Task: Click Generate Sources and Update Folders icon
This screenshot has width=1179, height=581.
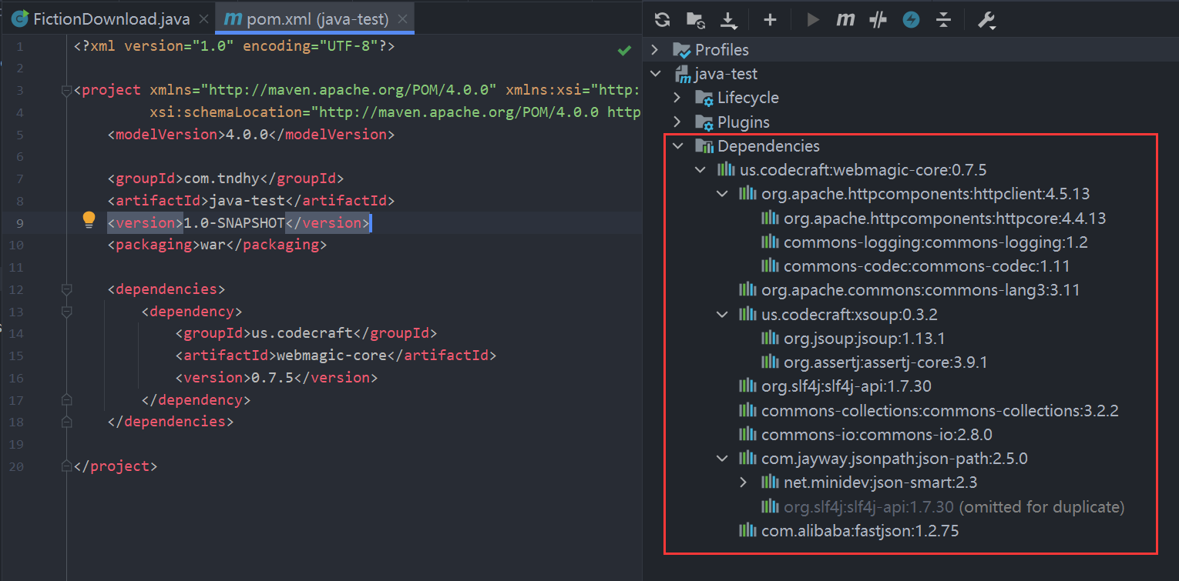Action: click(695, 20)
